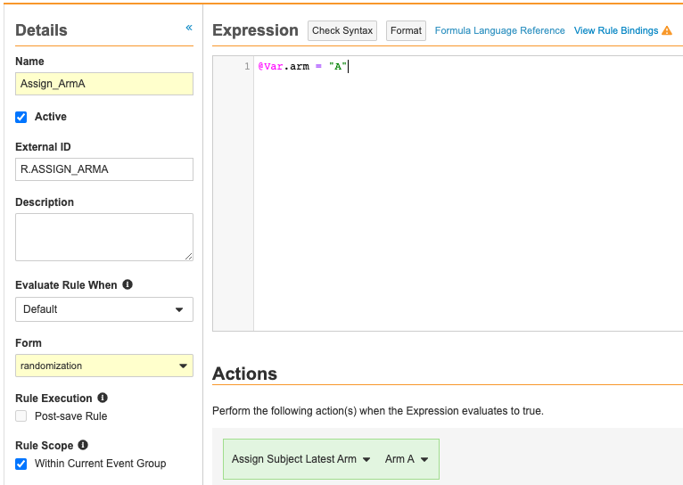The height and width of the screenshot is (485, 683).
Task: Click the warning icon beside View Rule Bindings
Action: 667,30
